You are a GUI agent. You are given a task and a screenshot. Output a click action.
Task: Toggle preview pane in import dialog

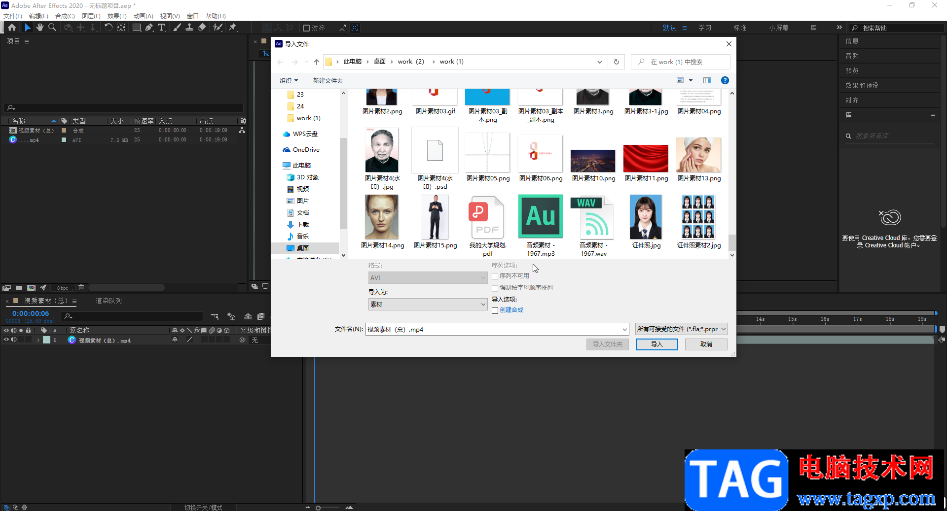click(x=707, y=80)
